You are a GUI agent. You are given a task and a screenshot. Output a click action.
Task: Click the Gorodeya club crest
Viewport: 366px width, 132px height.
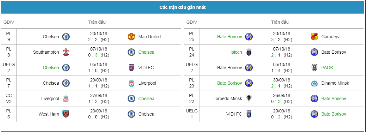[314, 37]
